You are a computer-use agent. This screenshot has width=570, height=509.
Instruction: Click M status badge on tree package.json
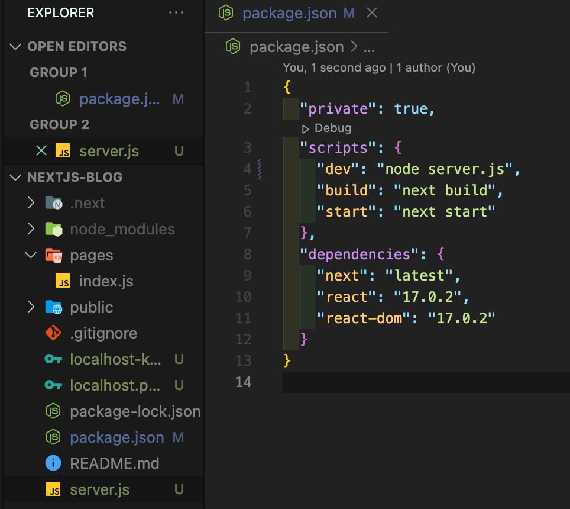pyautogui.click(x=178, y=438)
